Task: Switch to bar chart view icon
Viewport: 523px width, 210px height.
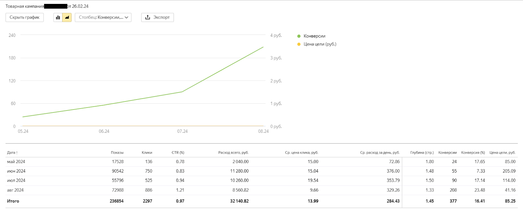Action: pyautogui.click(x=58, y=18)
